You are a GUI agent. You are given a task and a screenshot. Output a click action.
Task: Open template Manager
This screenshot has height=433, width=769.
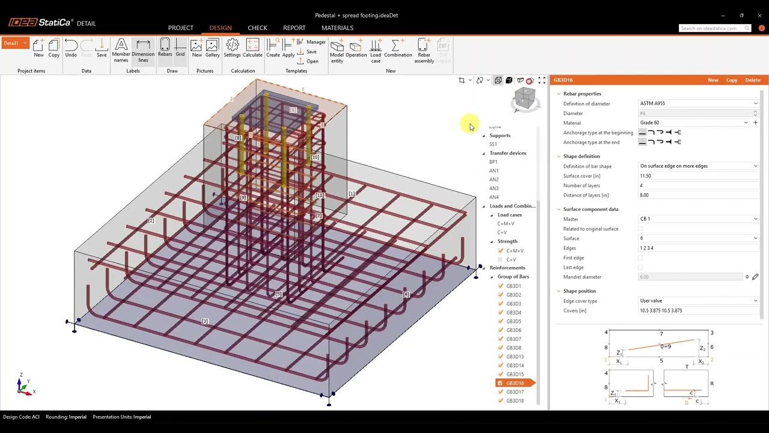(311, 42)
